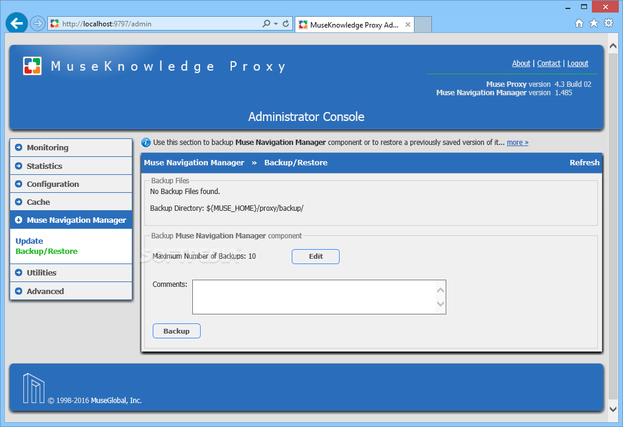This screenshot has width=623, height=427.
Task: Follow the 'more »' help link
Action: pyautogui.click(x=518, y=142)
